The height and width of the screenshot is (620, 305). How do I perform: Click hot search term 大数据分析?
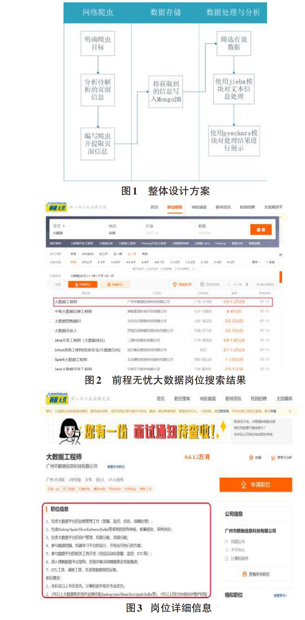tap(106, 243)
